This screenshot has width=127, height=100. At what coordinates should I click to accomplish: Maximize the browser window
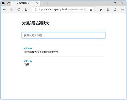pos(115,3)
